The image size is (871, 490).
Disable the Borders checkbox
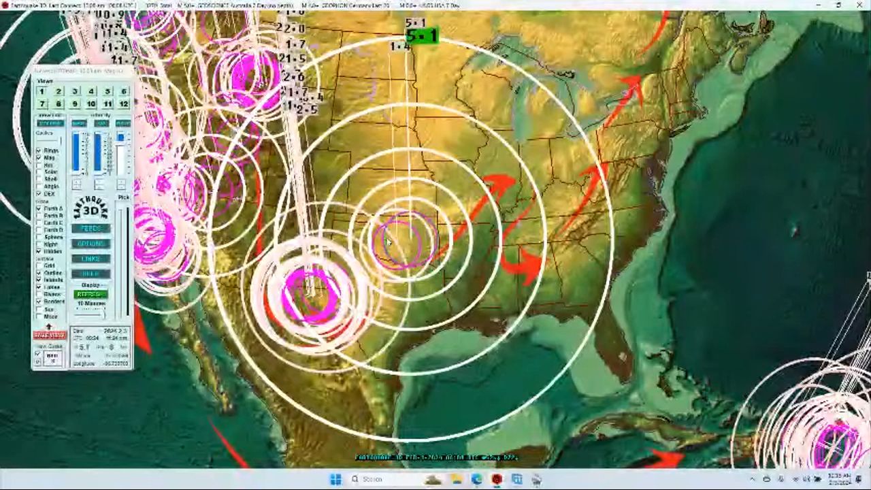pos(39,301)
